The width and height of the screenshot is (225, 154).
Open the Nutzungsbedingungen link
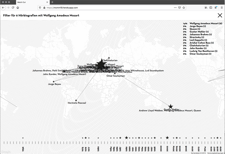[215, 153]
